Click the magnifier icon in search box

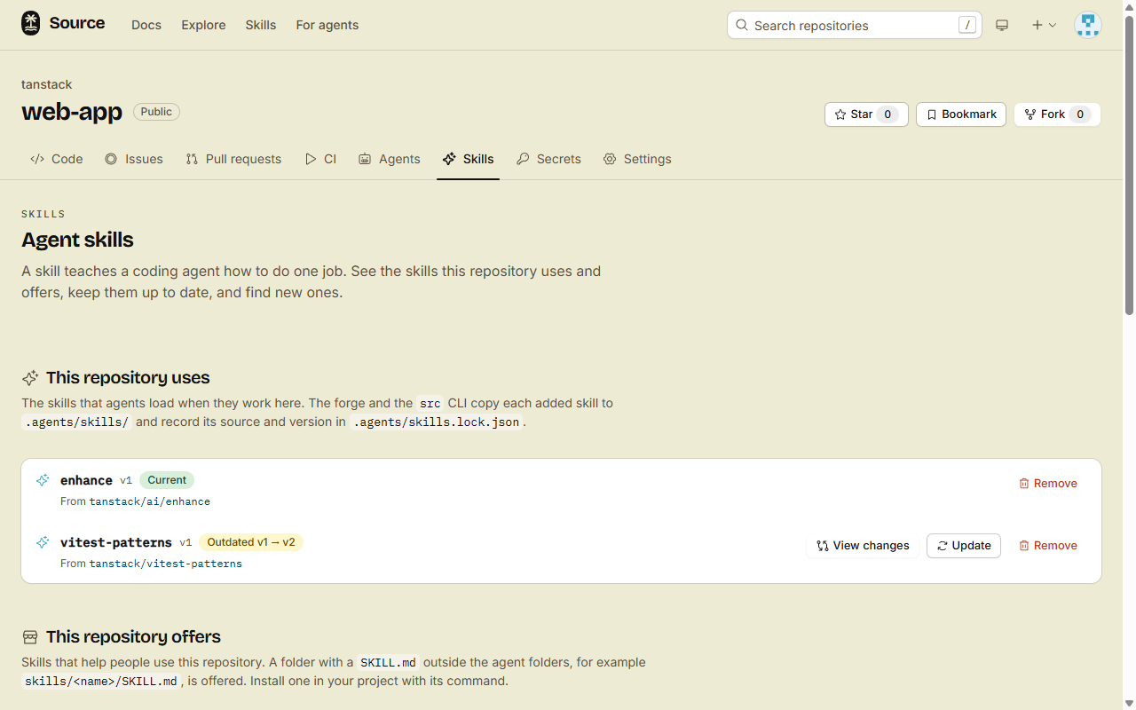point(742,26)
